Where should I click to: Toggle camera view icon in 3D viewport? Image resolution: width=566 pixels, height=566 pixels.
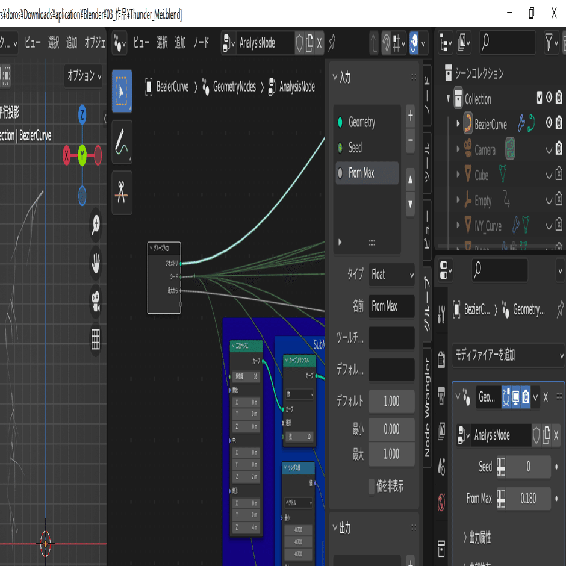click(x=96, y=302)
